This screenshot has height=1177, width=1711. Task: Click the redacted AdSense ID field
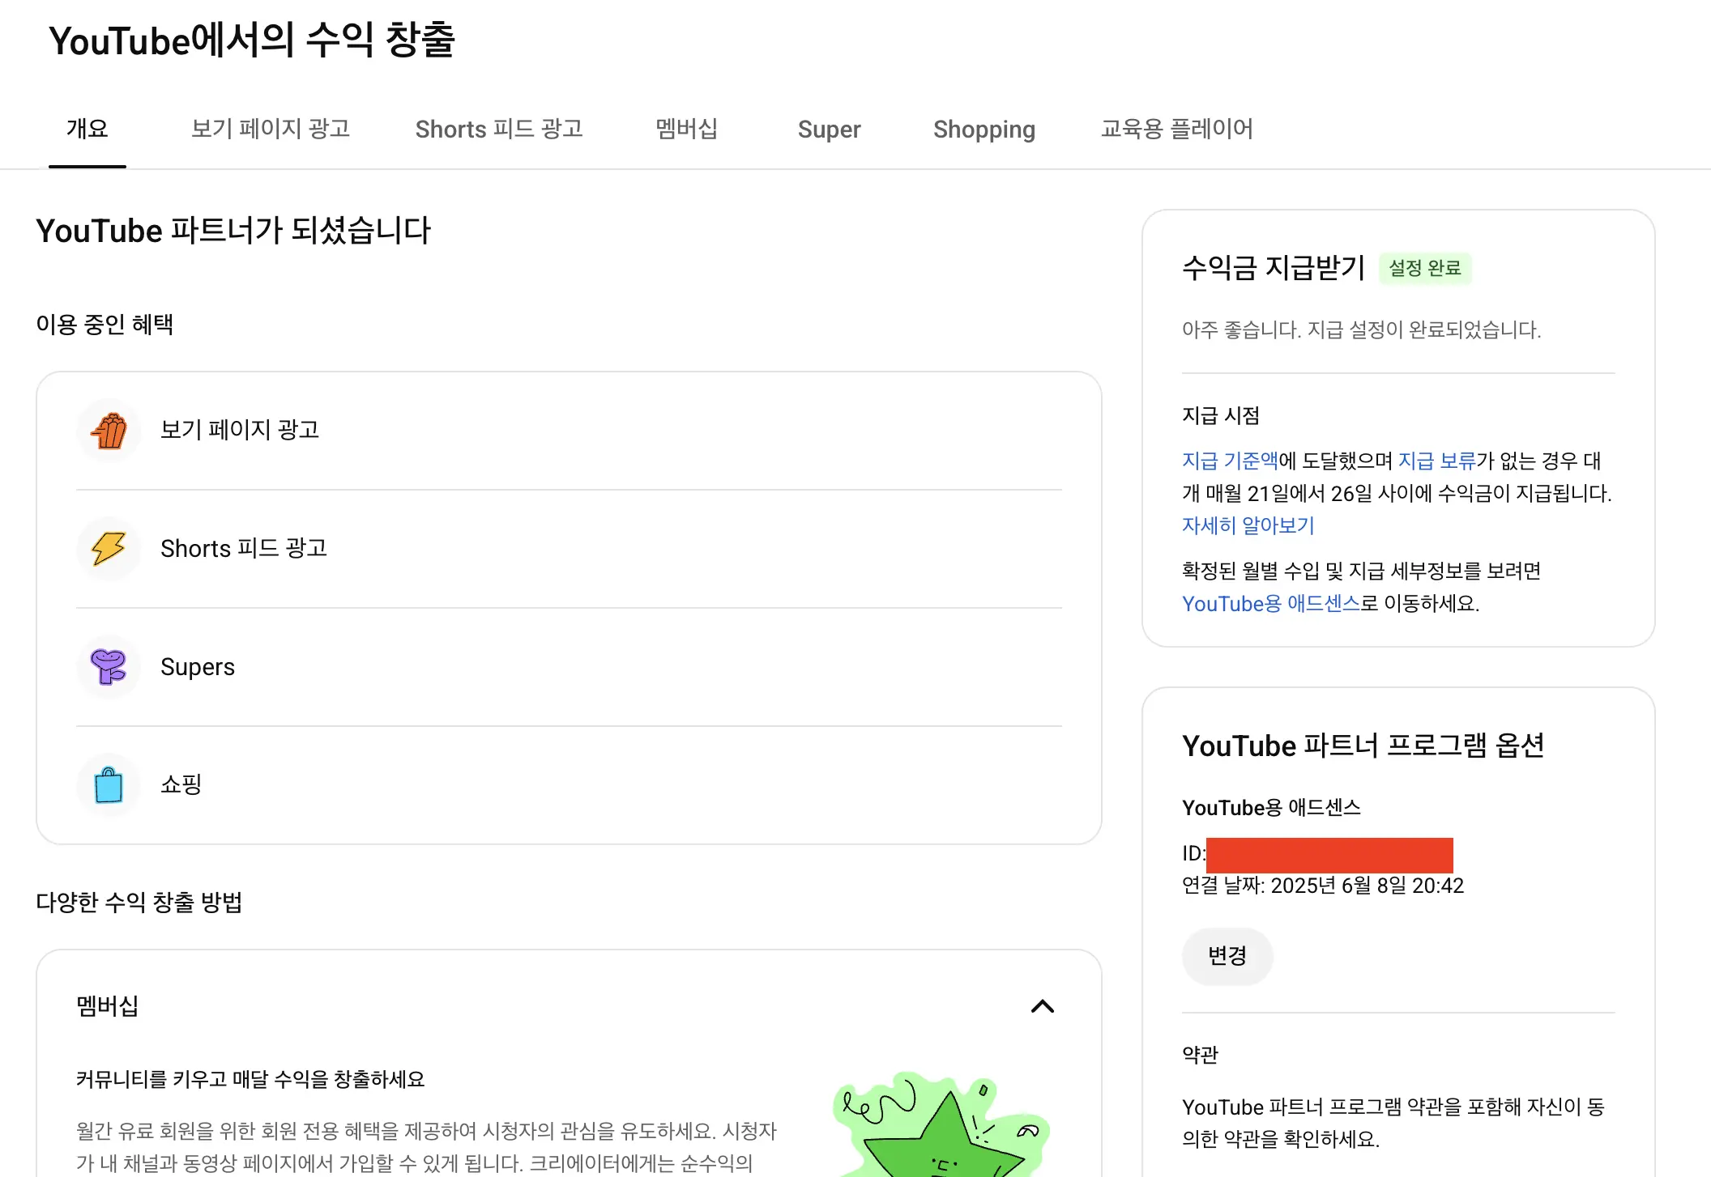1329,855
